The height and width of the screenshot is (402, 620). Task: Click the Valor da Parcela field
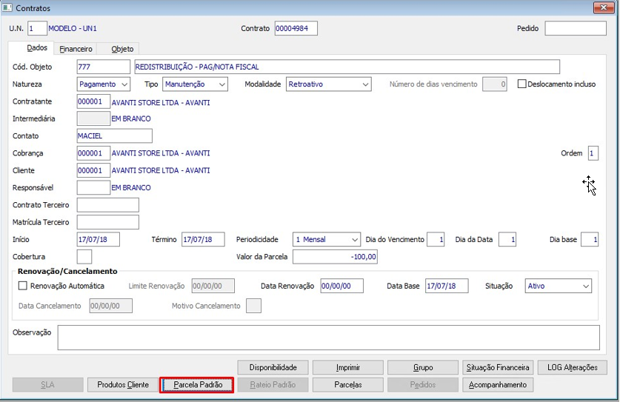pyautogui.click(x=336, y=257)
